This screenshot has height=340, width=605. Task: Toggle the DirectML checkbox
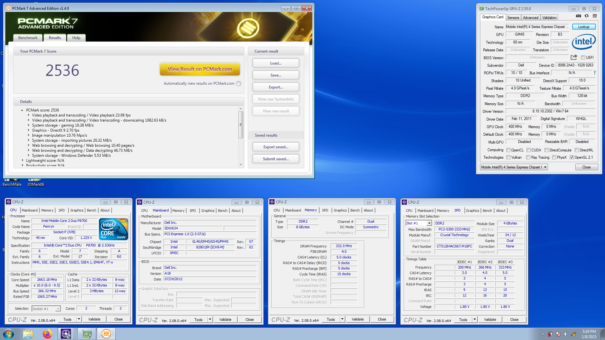click(577, 150)
